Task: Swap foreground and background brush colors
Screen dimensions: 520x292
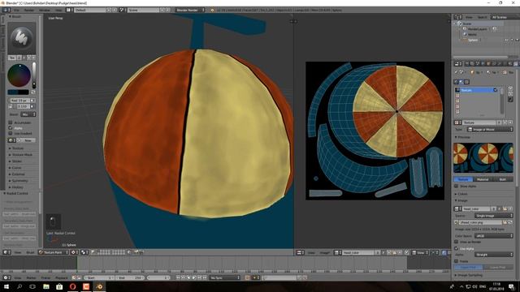Action: 32,92
